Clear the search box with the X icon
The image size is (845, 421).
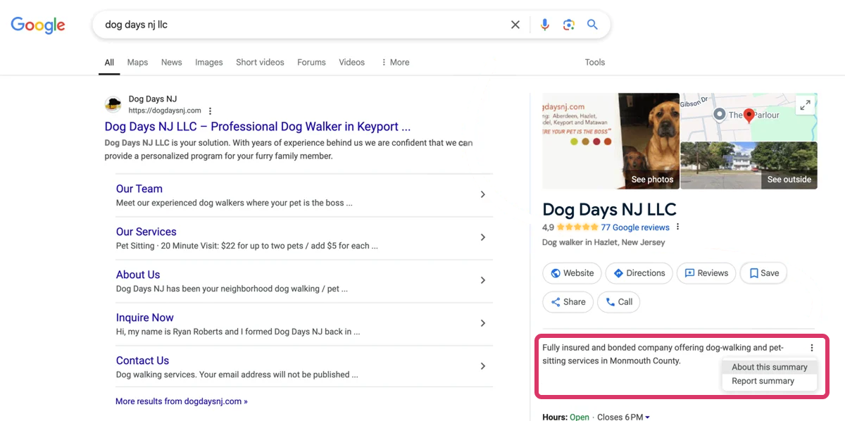pyautogui.click(x=515, y=25)
